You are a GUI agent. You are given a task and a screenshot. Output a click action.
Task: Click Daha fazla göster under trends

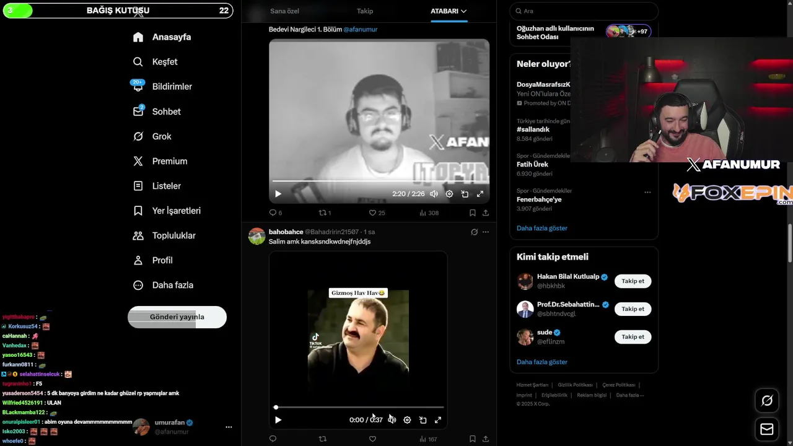pyautogui.click(x=542, y=228)
